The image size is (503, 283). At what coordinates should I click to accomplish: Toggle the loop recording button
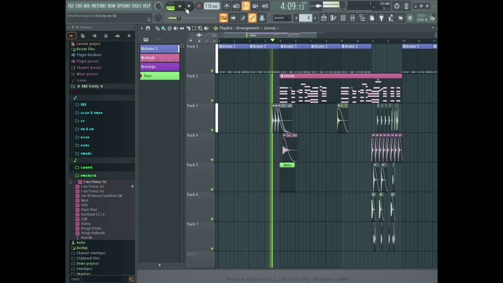click(265, 6)
